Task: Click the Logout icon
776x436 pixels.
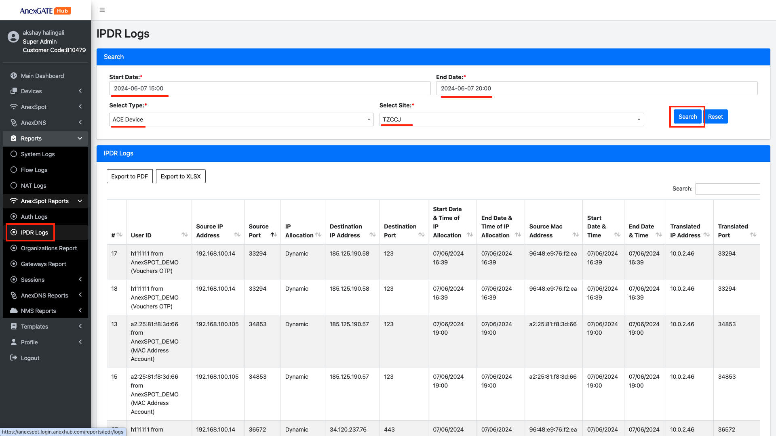Action: point(14,358)
